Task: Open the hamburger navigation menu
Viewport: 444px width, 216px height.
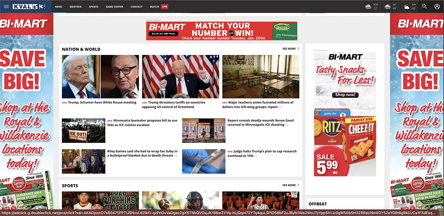Action: pos(6,6)
